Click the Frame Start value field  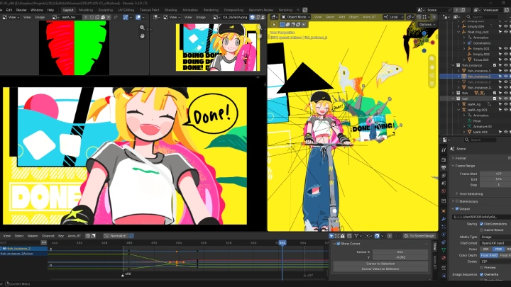pos(495,174)
